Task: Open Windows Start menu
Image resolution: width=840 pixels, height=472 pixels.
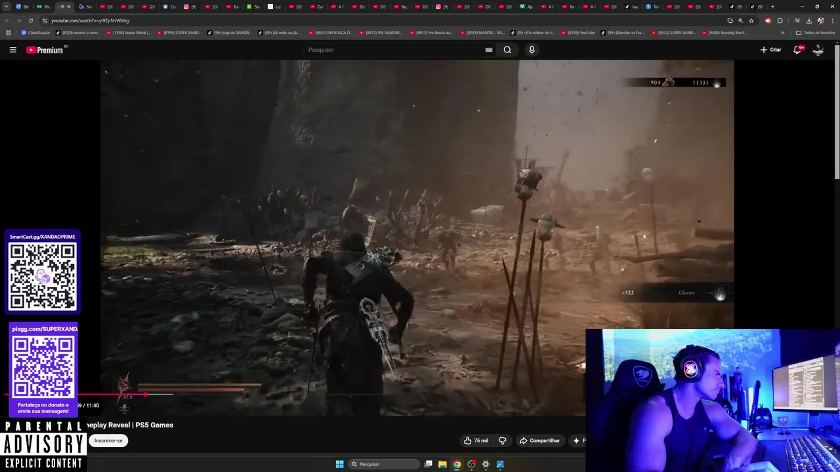Action: [339, 464]
